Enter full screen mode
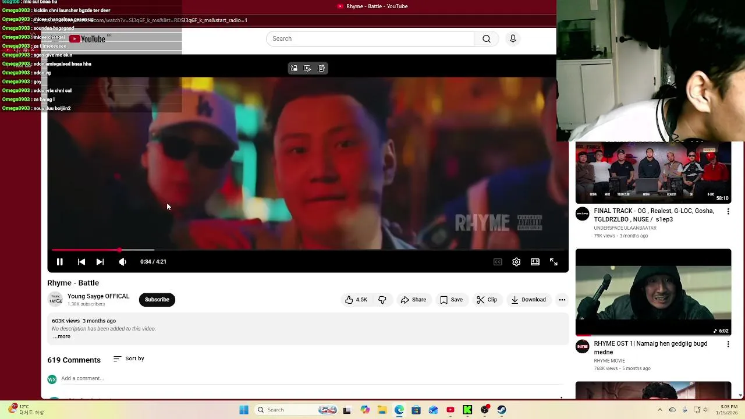The image size is (745, 419). pyautogui.click(x=554, y=262)
